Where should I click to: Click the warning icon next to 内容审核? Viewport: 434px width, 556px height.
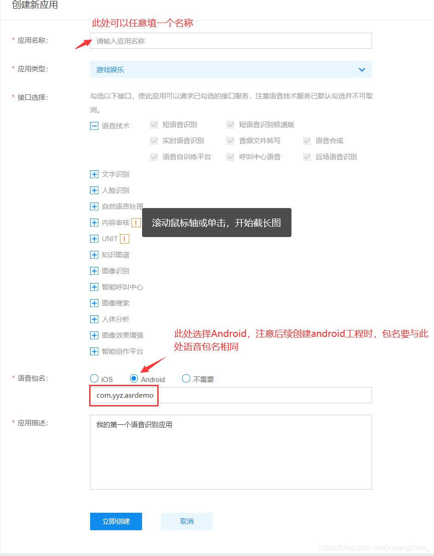tap(136, 223)
